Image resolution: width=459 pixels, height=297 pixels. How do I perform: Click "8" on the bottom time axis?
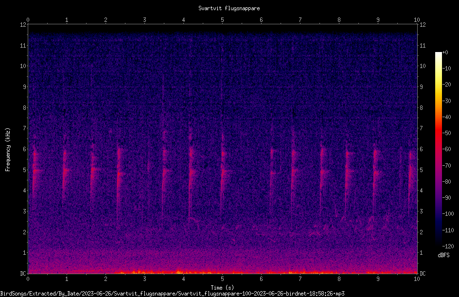[x=339, y=279]
